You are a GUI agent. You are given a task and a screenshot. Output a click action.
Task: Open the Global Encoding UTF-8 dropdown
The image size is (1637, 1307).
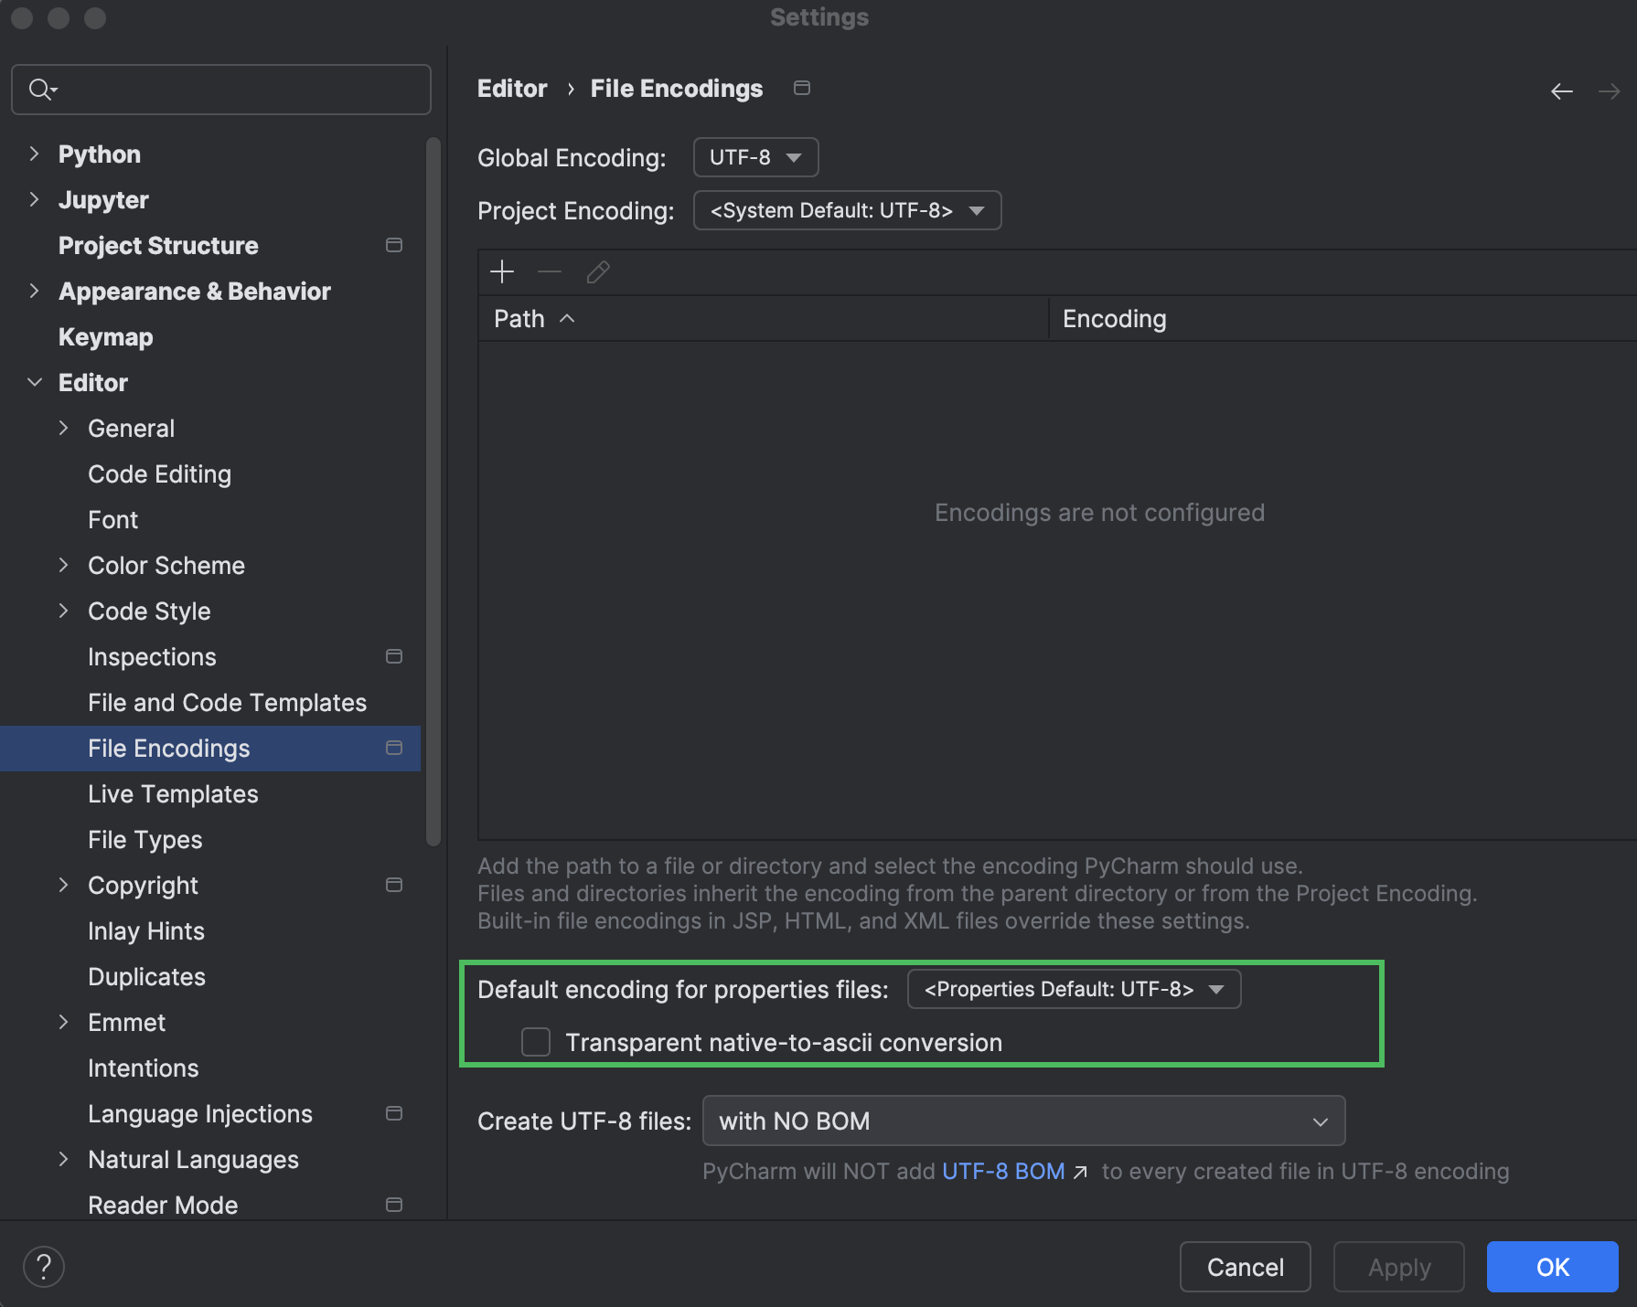[x=755, y=157]
